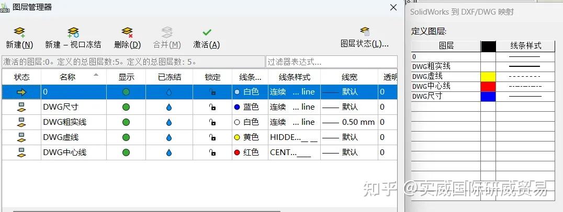
Task: Freeze the DWG中心线 layer
Action: 169,152
